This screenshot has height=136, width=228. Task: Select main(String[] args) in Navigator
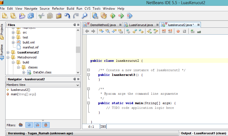[x=23, y=94]
